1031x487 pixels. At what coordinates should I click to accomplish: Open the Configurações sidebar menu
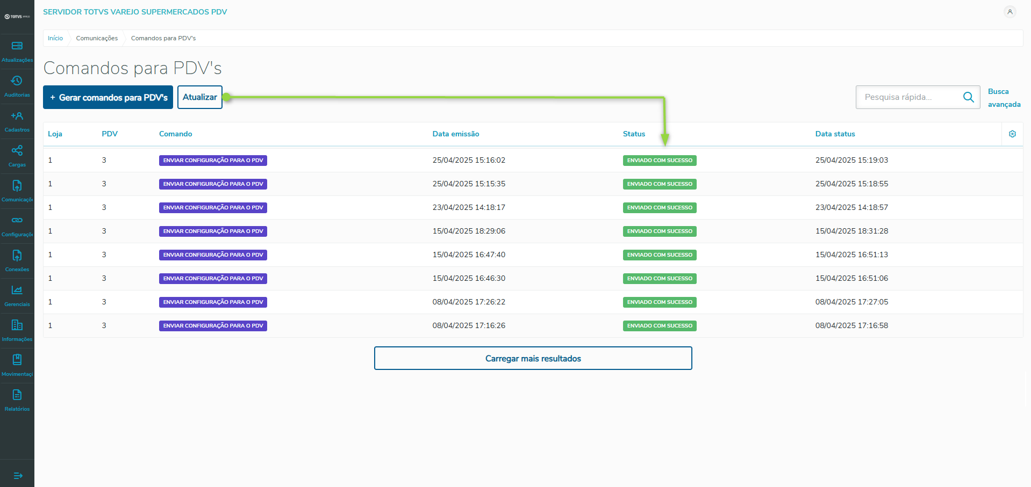(17, 227)
